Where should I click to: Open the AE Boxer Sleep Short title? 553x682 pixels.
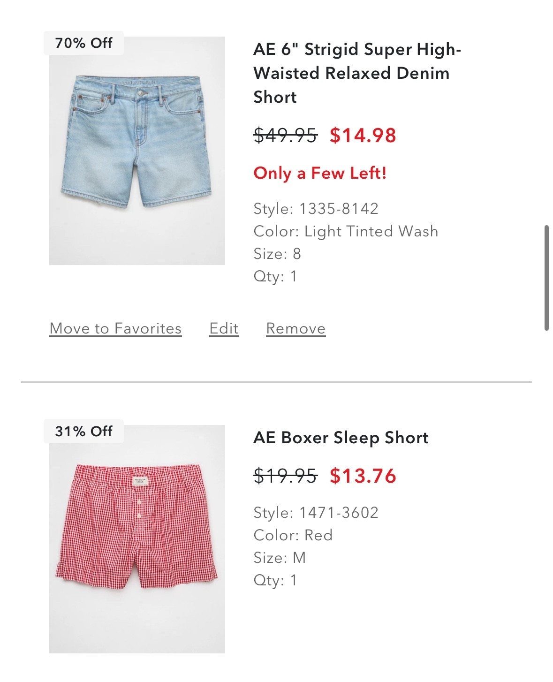[x=341, y=438]
